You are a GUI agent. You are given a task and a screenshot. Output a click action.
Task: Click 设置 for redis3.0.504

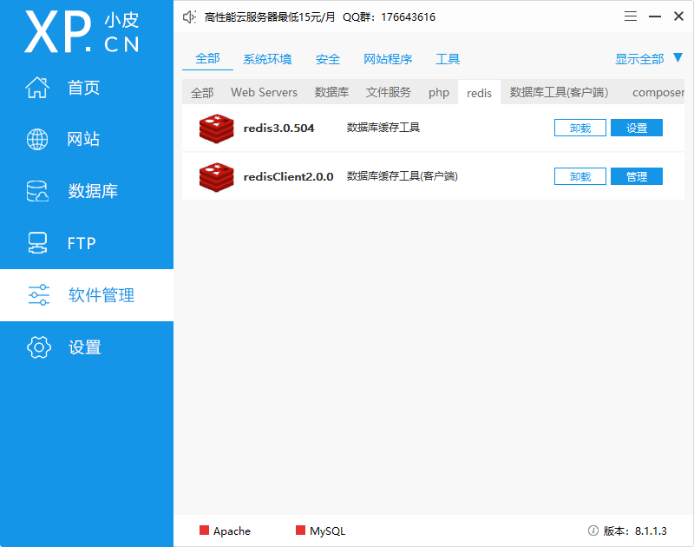(637, 128)
